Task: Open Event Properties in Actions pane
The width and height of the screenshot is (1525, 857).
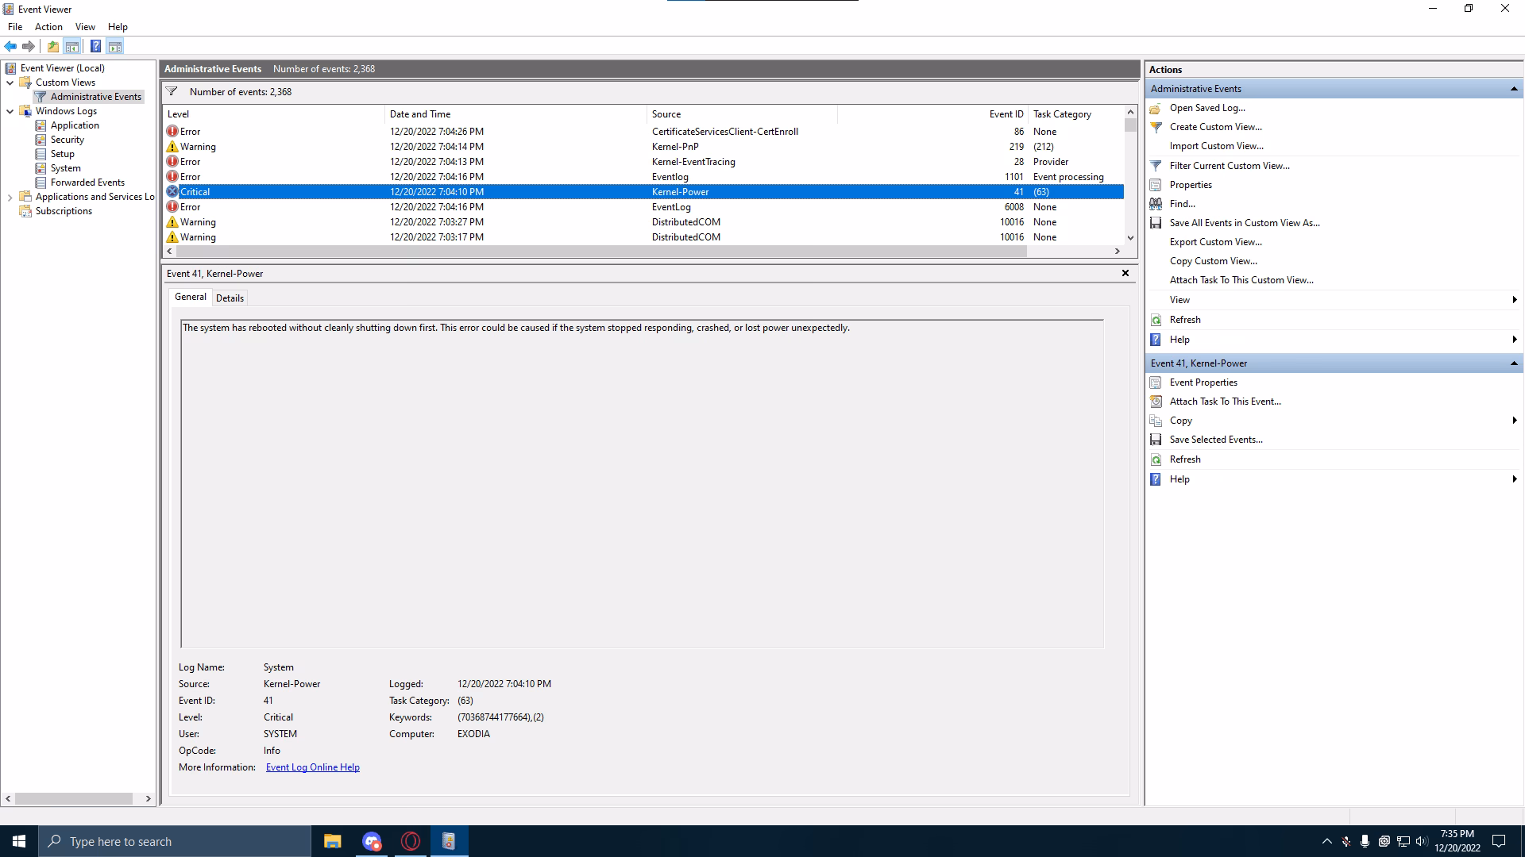Action: (1203, 382)
